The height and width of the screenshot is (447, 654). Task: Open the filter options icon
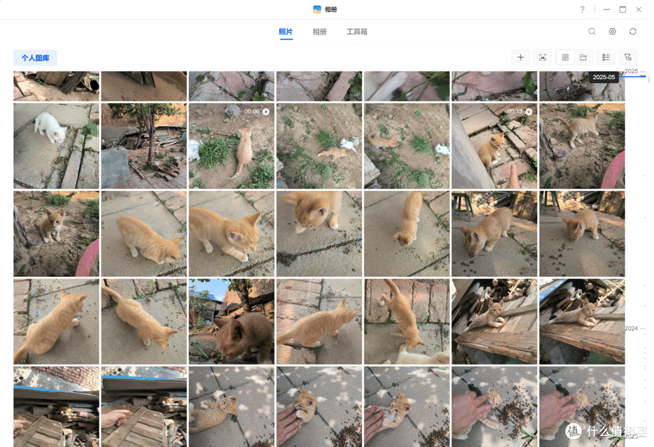pos(627,58)
